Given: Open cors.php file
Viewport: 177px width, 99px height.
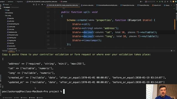Looking at the screenshot, I should coord(11,29).
